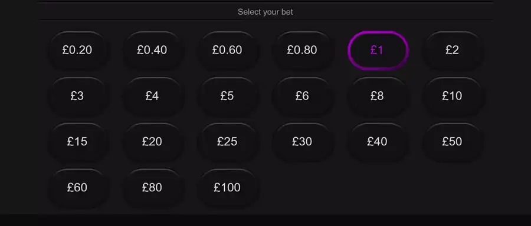531x226 pixels.
Task: Set bet to £30
Action: 302,142
